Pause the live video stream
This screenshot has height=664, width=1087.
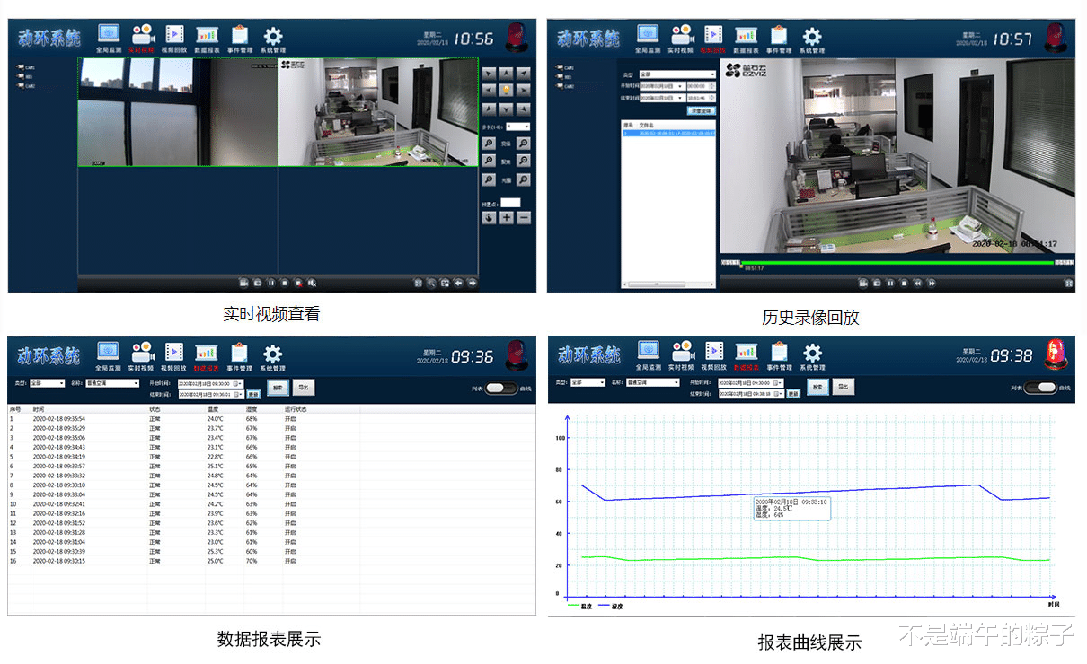(270, 283)
